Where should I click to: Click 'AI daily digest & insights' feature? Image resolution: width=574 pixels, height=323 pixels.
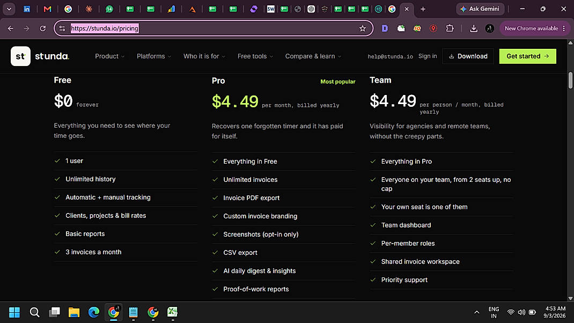[283, 271]
